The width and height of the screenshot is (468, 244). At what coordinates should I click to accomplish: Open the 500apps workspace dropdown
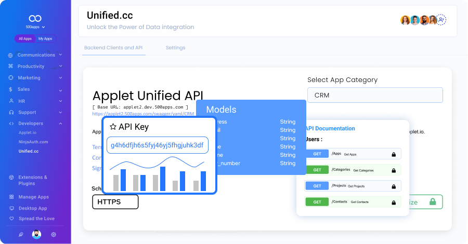click(35, 27)
